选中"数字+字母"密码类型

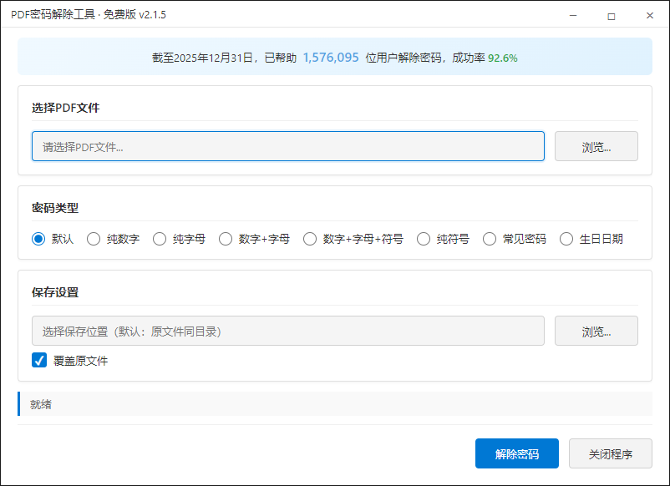pos(226,239)
